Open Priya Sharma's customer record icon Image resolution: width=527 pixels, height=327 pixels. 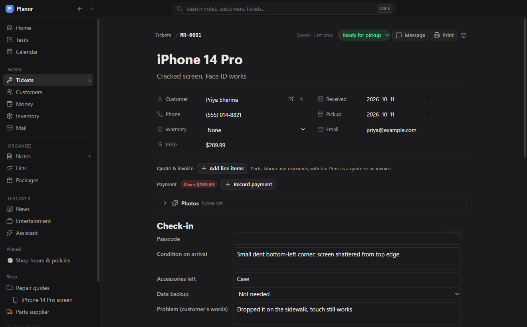pos(291,99)
